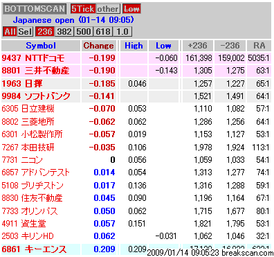Select the 5Tick toggle
Screen dimensions: 274x257
pyautogui.click(x=83, y=9)
